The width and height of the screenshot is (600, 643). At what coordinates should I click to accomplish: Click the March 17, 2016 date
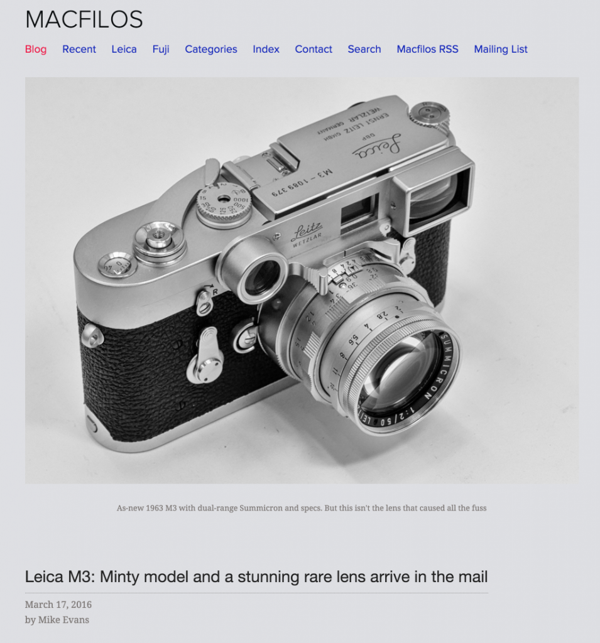[x=58, y=605]
